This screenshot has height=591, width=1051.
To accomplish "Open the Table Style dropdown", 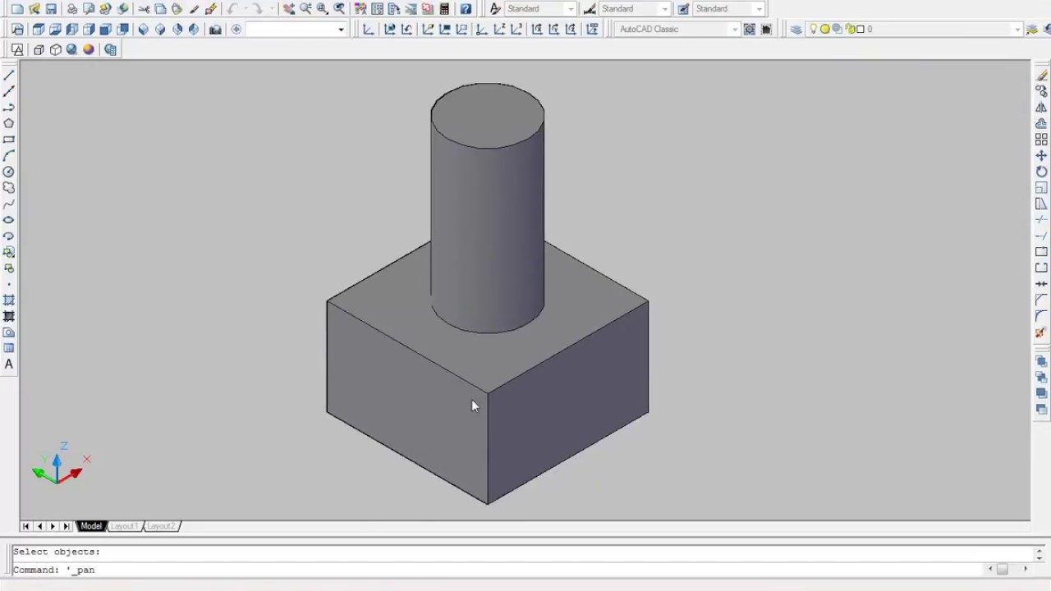I will [759, 9].
